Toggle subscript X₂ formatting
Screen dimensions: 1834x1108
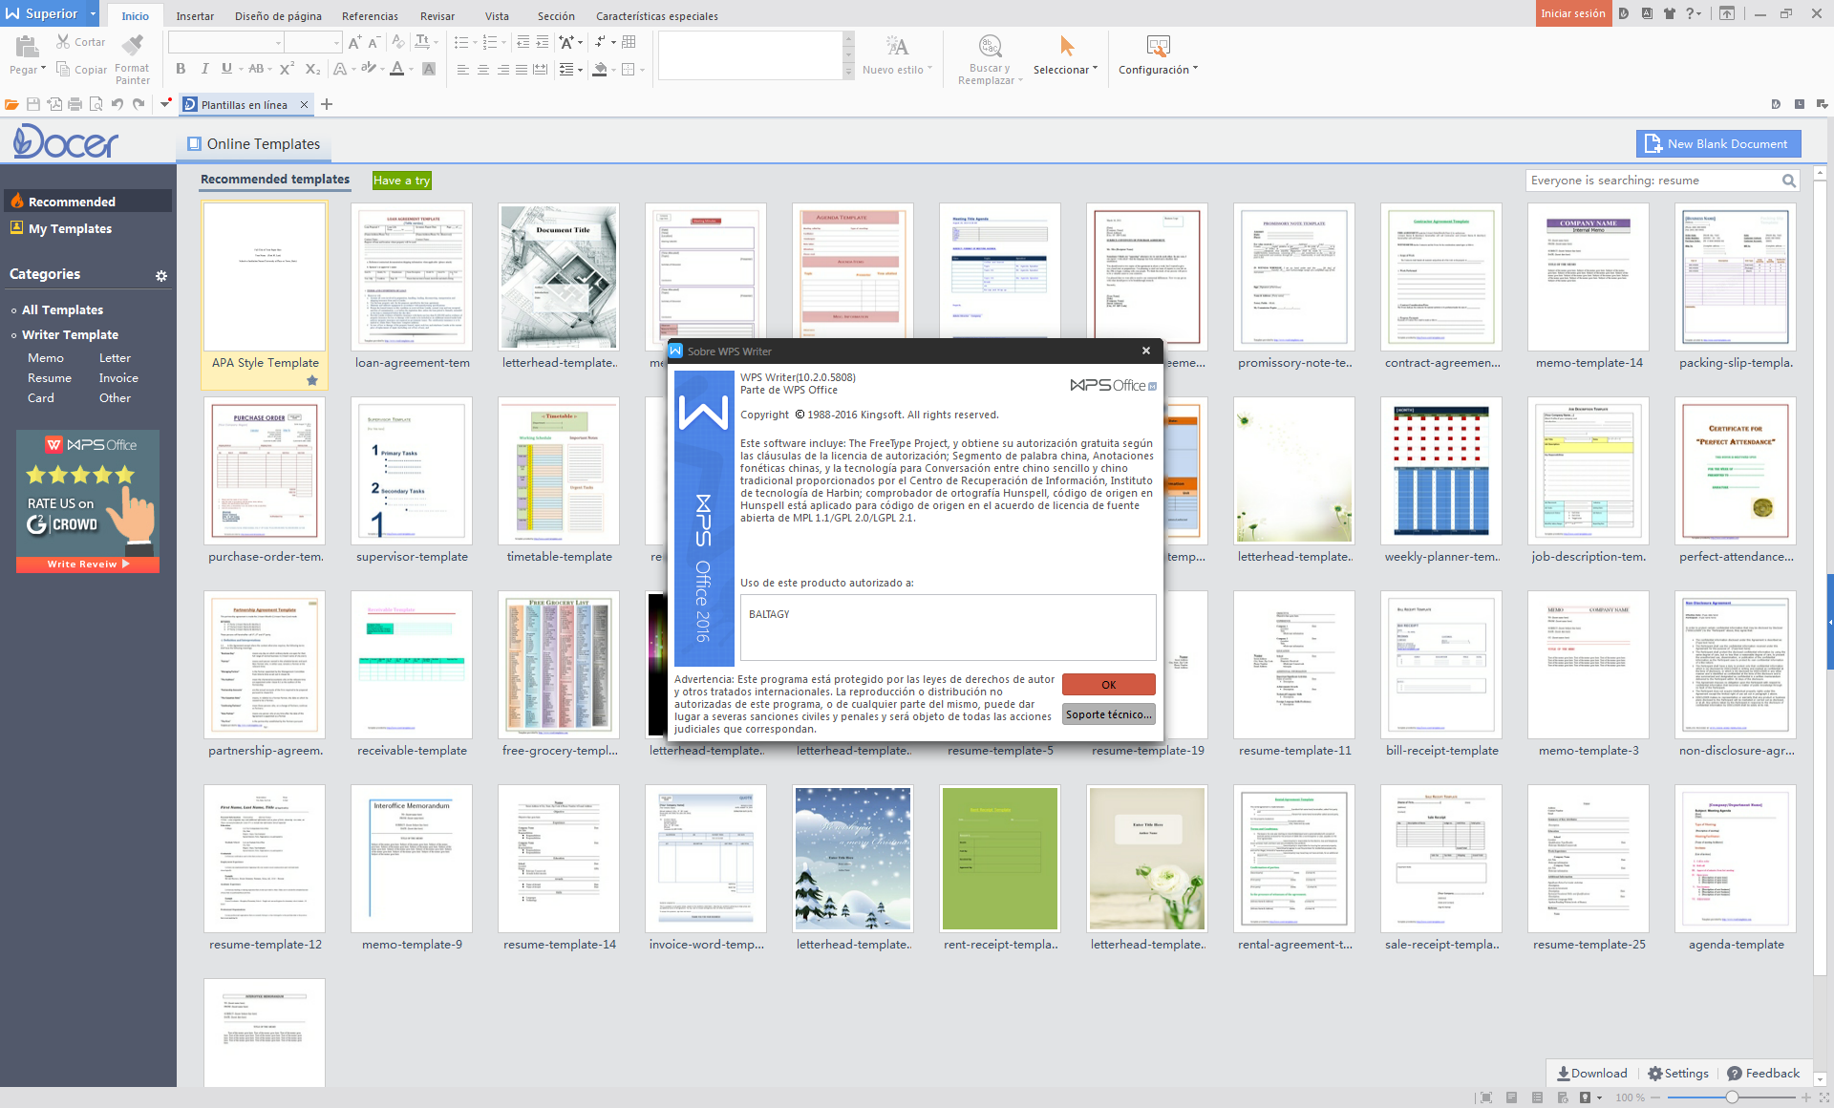click(312, 69)
